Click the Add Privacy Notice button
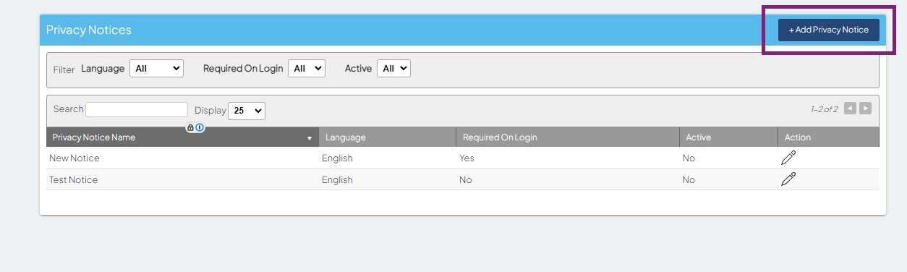907x272 pixels. coord(828,30)
